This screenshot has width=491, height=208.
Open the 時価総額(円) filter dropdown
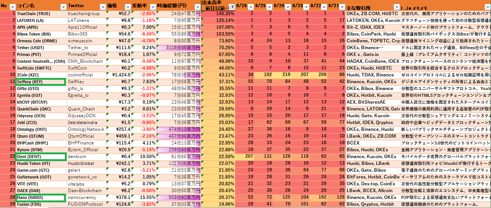coord(196,7)
